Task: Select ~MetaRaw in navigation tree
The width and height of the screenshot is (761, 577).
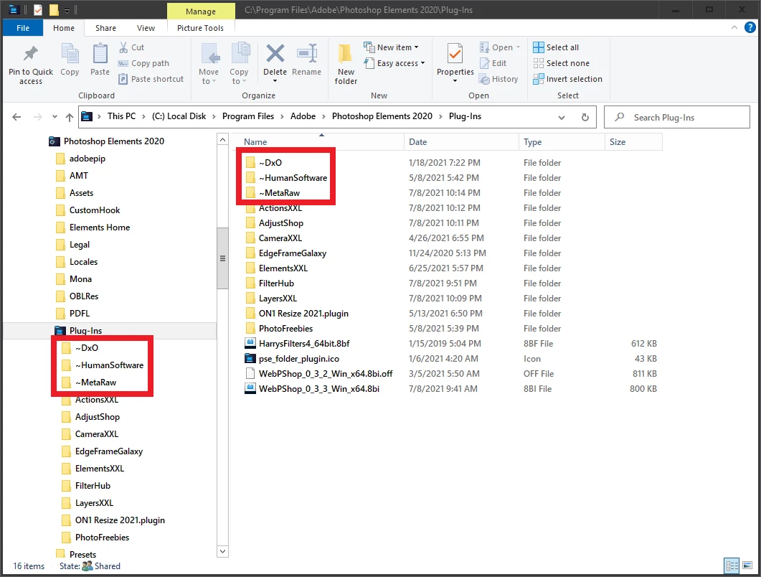Action: pyautogui.click(x=95, y=383)
